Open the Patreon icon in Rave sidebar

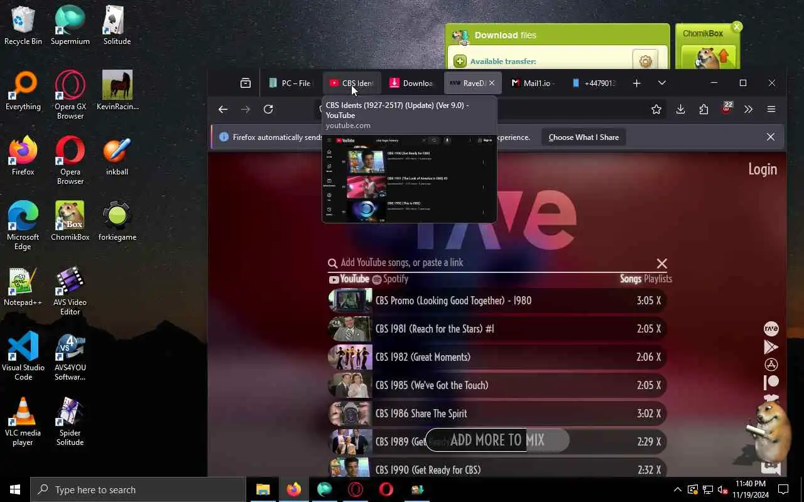(x=771, y=382)
